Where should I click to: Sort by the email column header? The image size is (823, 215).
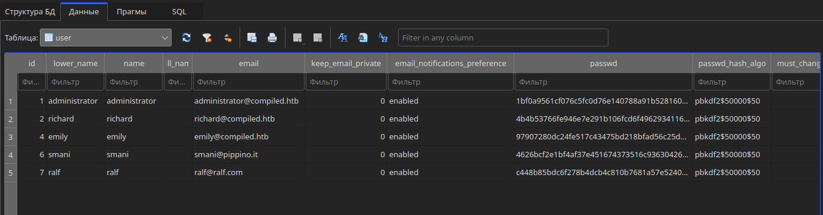[249, 63]
